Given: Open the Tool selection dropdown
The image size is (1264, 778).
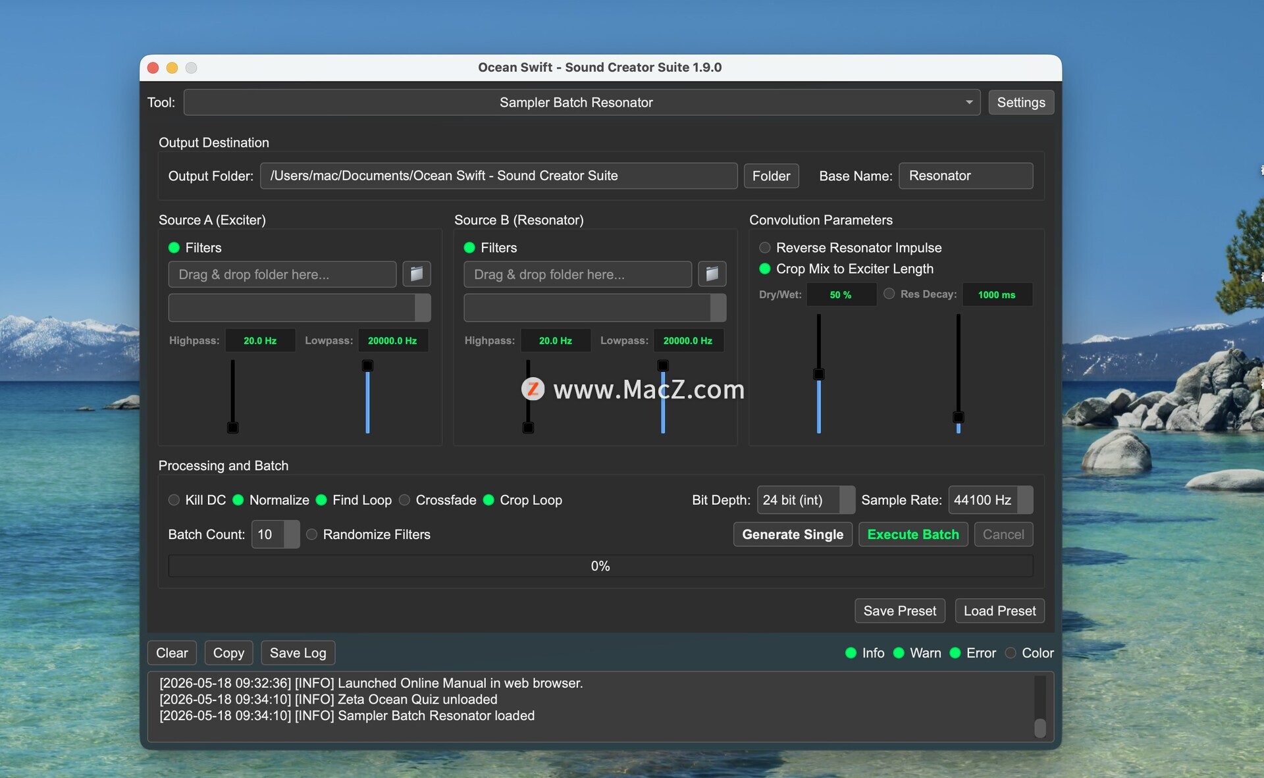Looking at the screenshot, I should (x=582, y=102).
